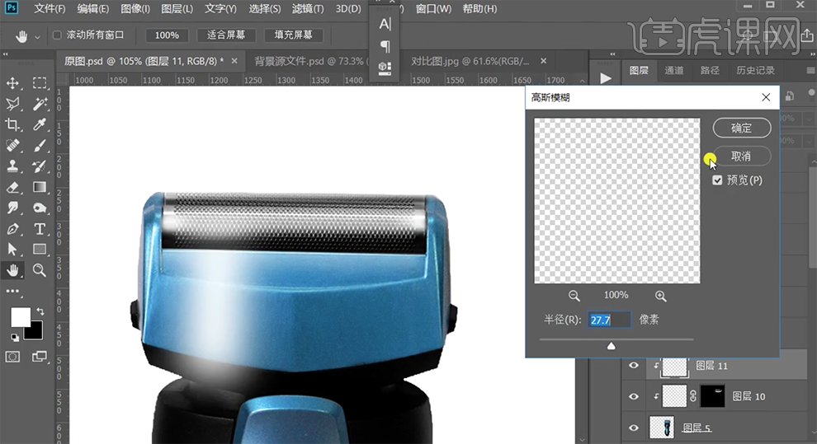Click the 确定 button in Gaussian Blur
Viewport: 817px width, 444px height.
[x=741, y=128]
